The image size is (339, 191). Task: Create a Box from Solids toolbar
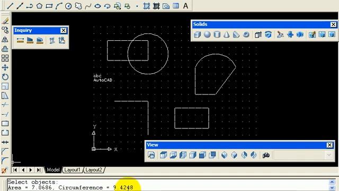[198, 34]
